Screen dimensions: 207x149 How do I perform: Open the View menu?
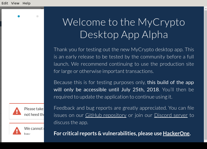point(15,3)
